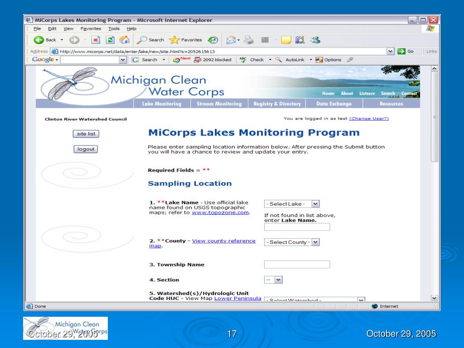Open Data Exchange tab

334,104
